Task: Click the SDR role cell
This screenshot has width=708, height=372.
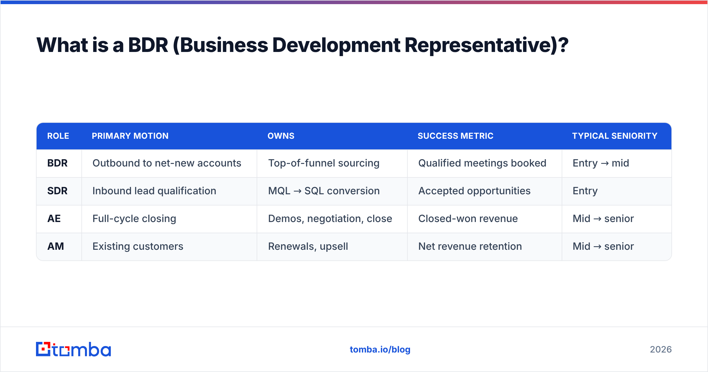Action: click(59, 191)
